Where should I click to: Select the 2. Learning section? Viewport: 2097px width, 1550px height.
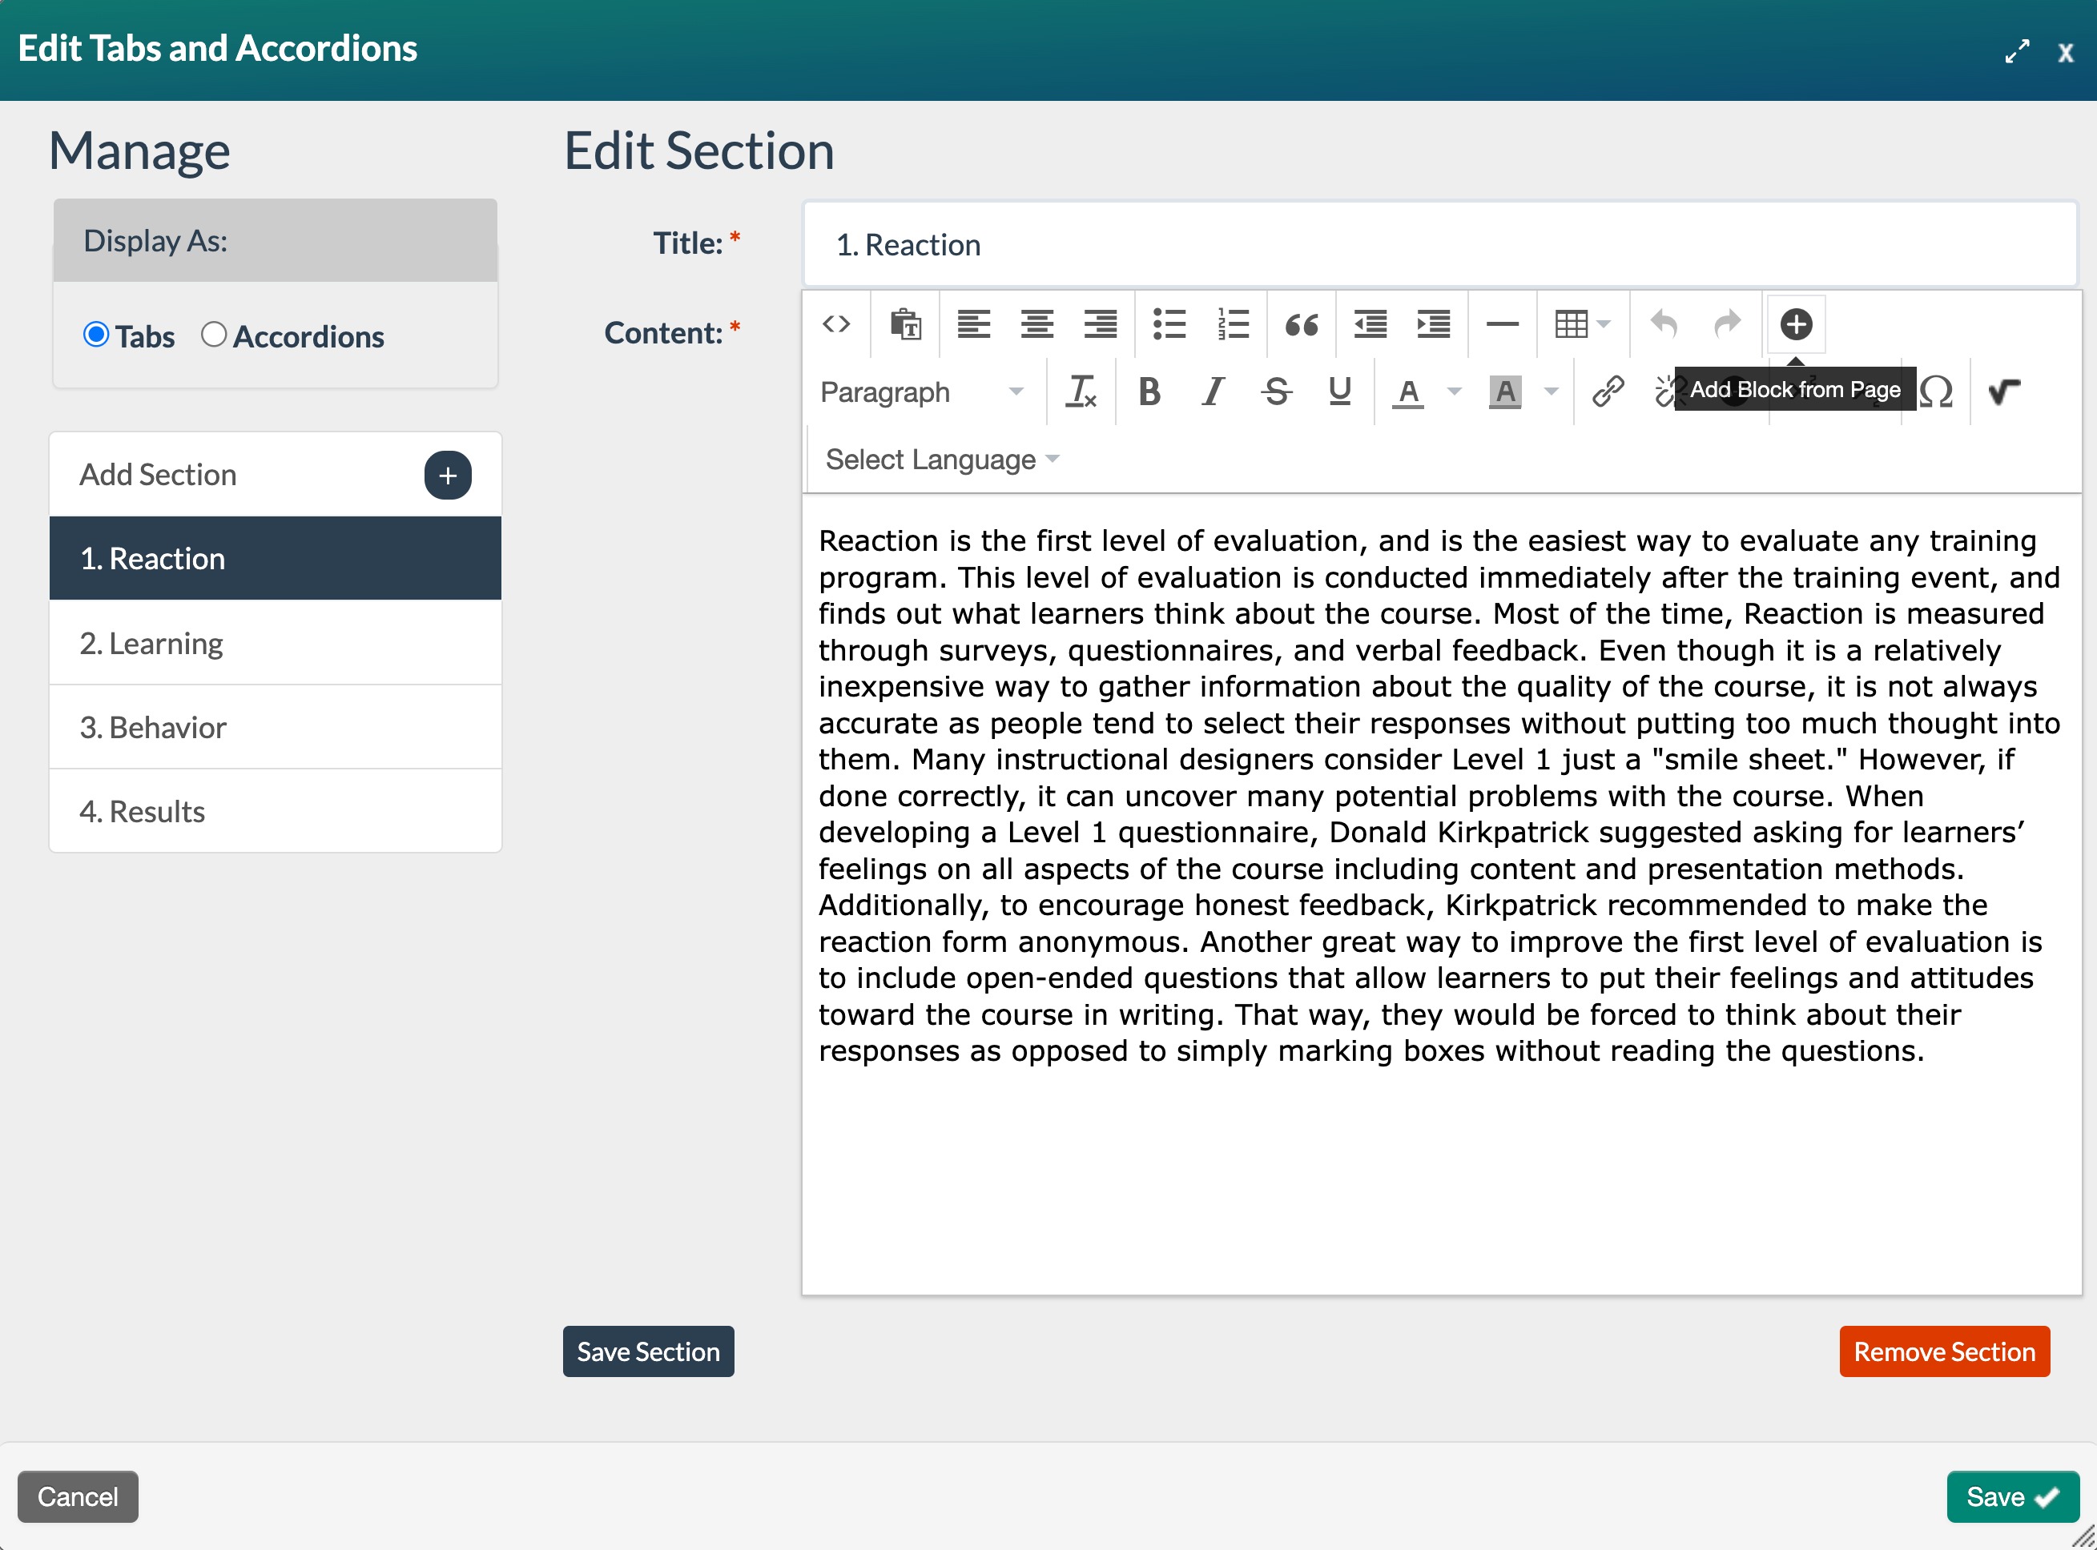(275, 643)
